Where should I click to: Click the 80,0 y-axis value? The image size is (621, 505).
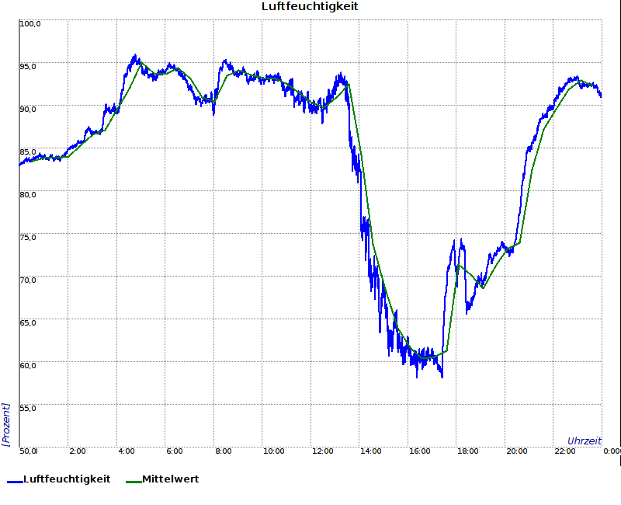[x=28, y=195]
